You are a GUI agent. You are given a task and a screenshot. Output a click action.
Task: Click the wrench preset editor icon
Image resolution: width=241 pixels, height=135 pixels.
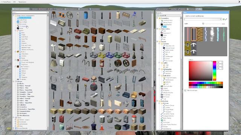pos(226,19)
